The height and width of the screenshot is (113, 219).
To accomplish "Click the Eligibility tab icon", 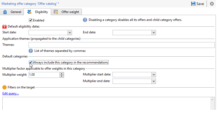I will point(29,12).
